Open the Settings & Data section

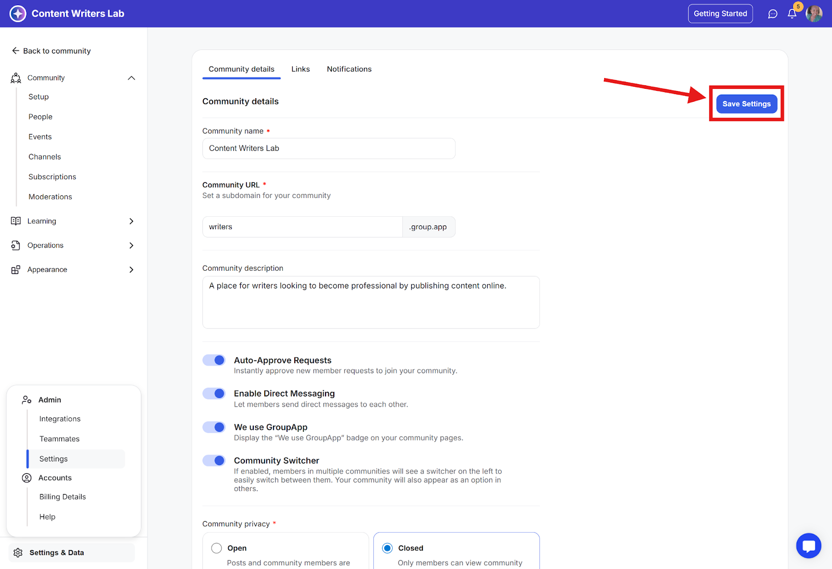click(72, 553)
